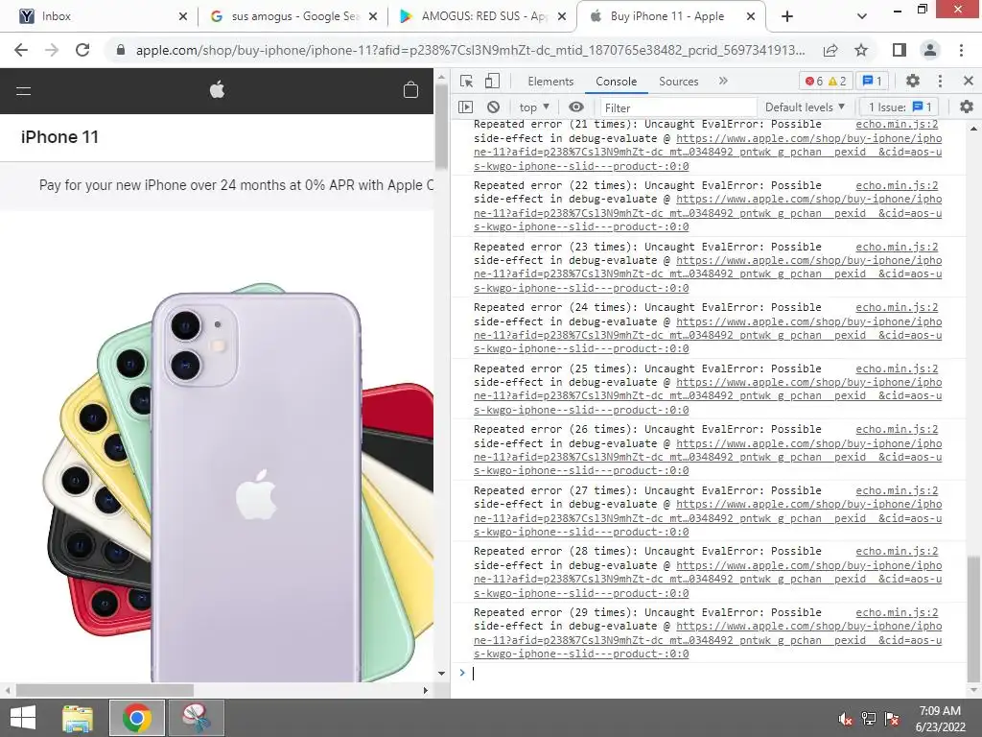Open the tab search dropdown chevron
Screen dimensions: 982x737
(x=862, y=16)
